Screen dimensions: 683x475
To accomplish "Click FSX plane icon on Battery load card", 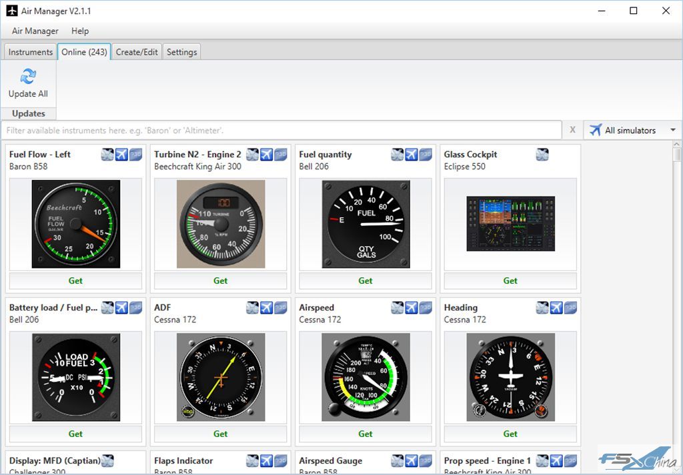I will click(x=121, y=308).
